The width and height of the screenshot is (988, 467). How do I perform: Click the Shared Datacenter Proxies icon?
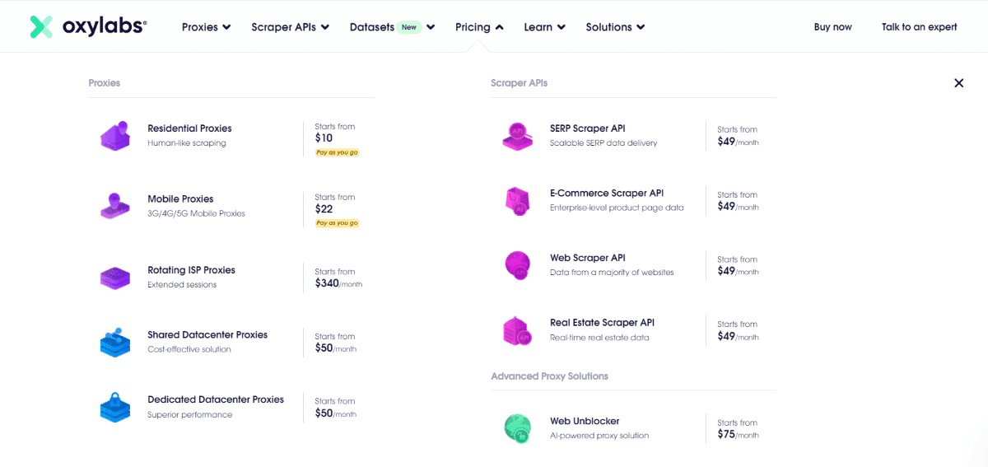tap(115, 342)
